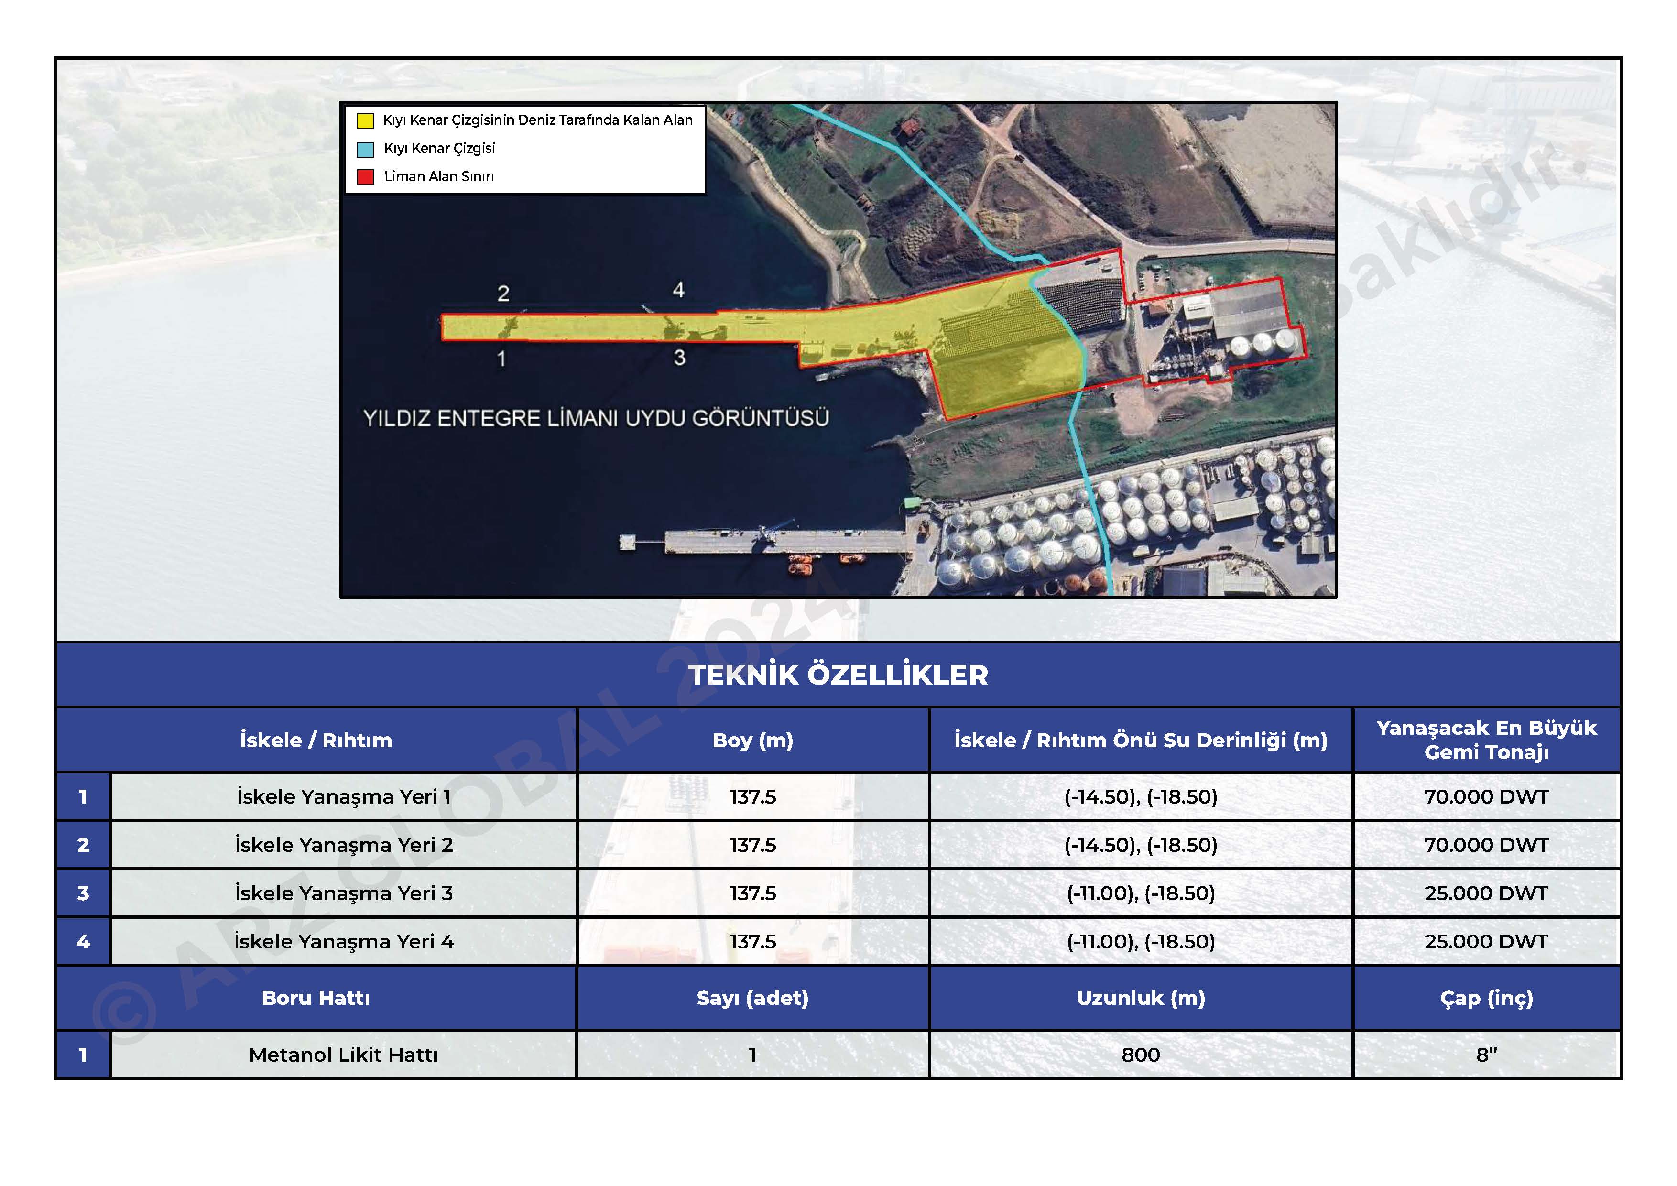The image size is (1677, 1186).
Task: Click the 'İskele / Rıhtım' column header
Action: (316, 740)
